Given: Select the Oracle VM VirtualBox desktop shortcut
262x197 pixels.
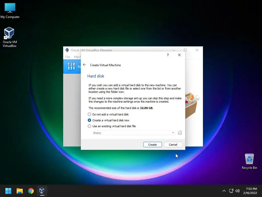Looking at the screenshot, I should tap(9, 37).
